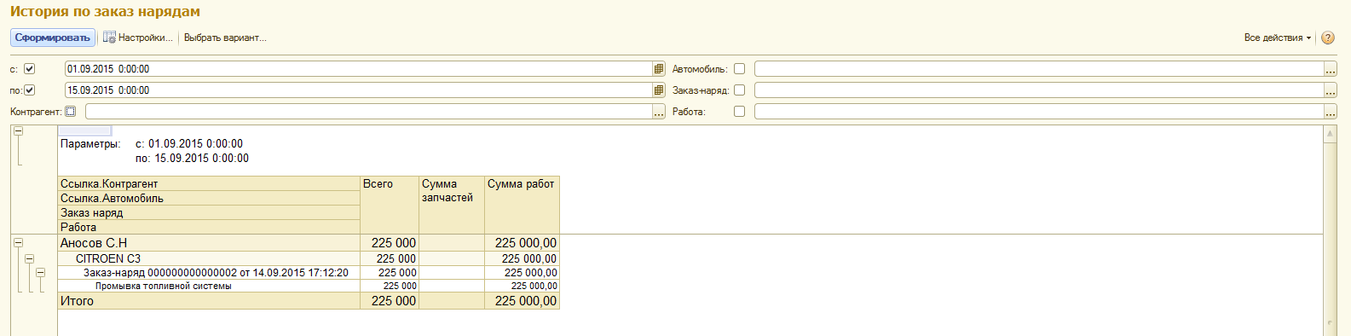The height and width of the screenshot is (336, 1351).
Task: Open Работа selection ellipsis button
Action: coord(1331,112)
